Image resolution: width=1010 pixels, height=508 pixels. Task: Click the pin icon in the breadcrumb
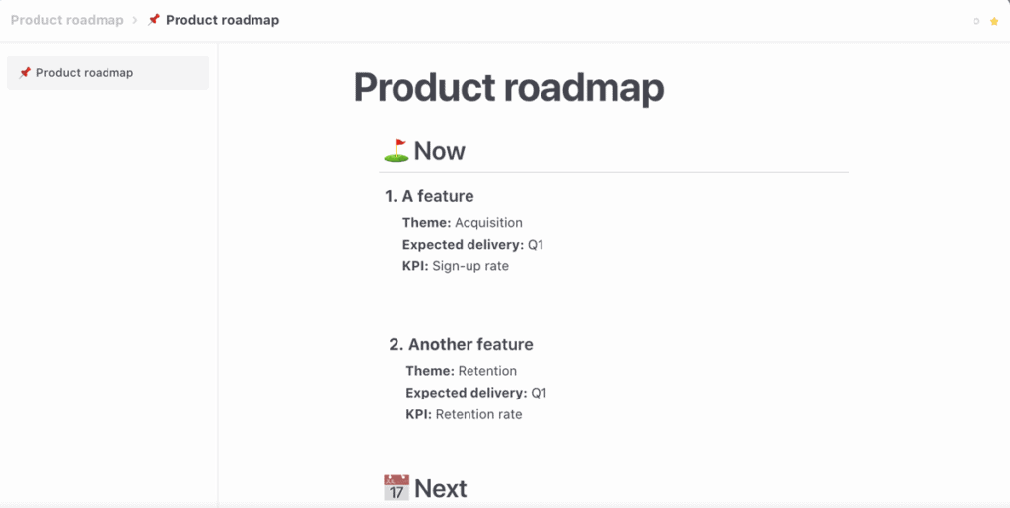pos(154,20)
